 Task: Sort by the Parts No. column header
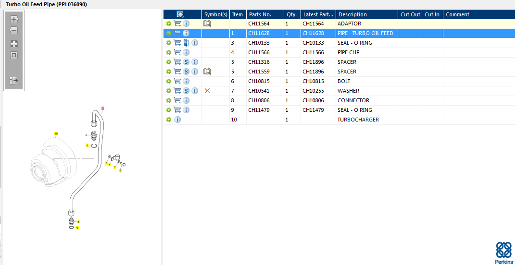coord(265,14)
